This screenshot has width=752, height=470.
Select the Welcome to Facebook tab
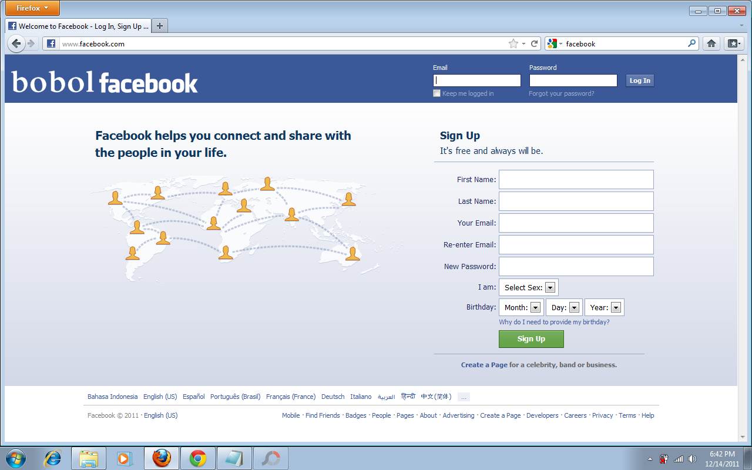[x=78, y=26]
